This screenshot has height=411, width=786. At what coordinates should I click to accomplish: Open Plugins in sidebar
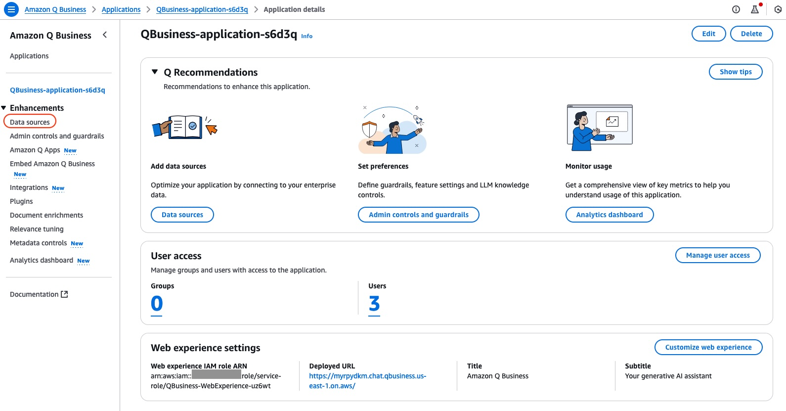pos(21,201)
